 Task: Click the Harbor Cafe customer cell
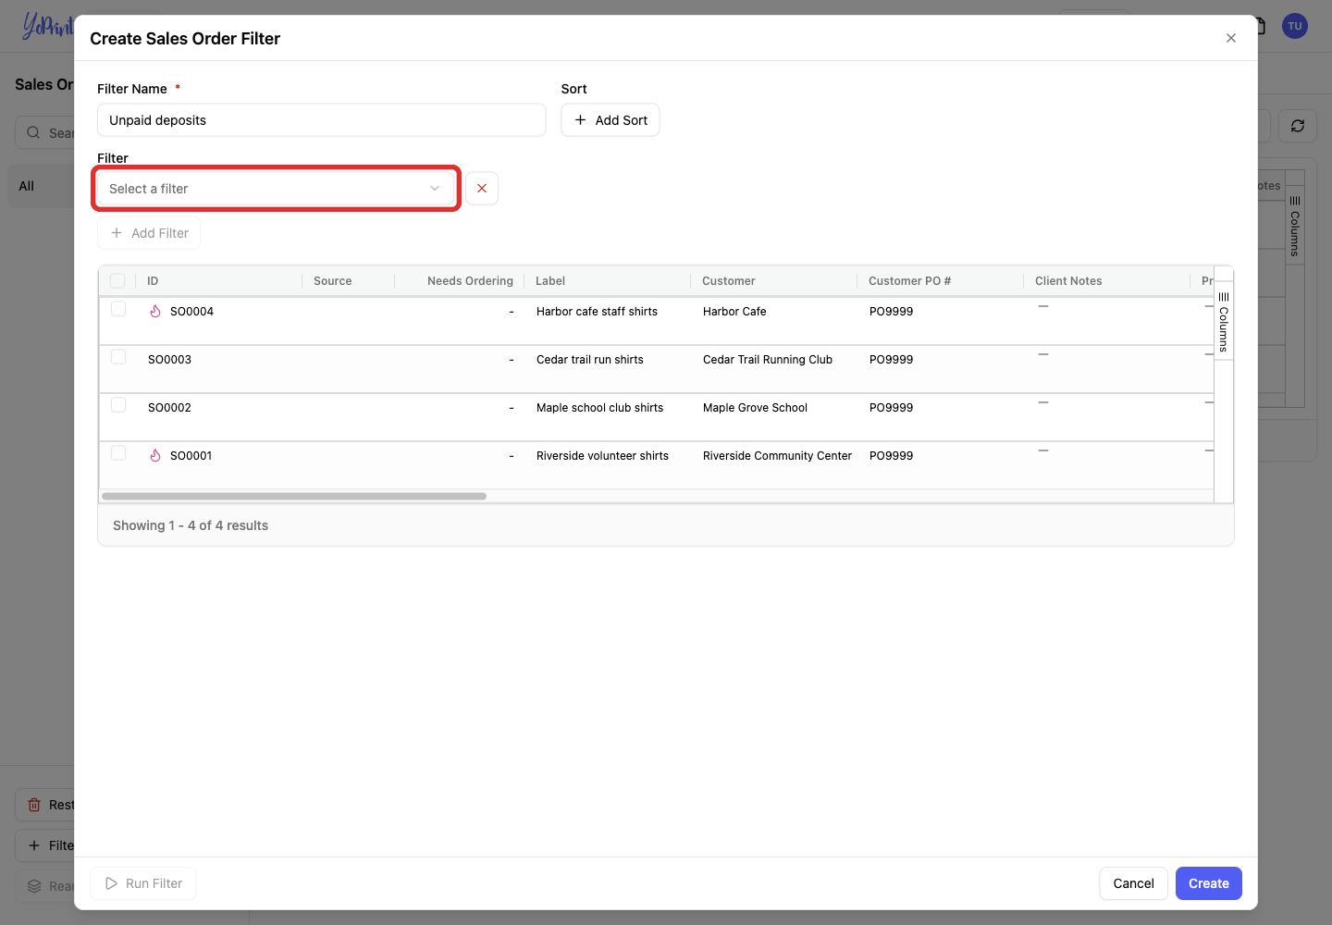pos(734,312)
